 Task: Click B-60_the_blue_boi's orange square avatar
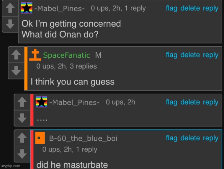(40, 138)
